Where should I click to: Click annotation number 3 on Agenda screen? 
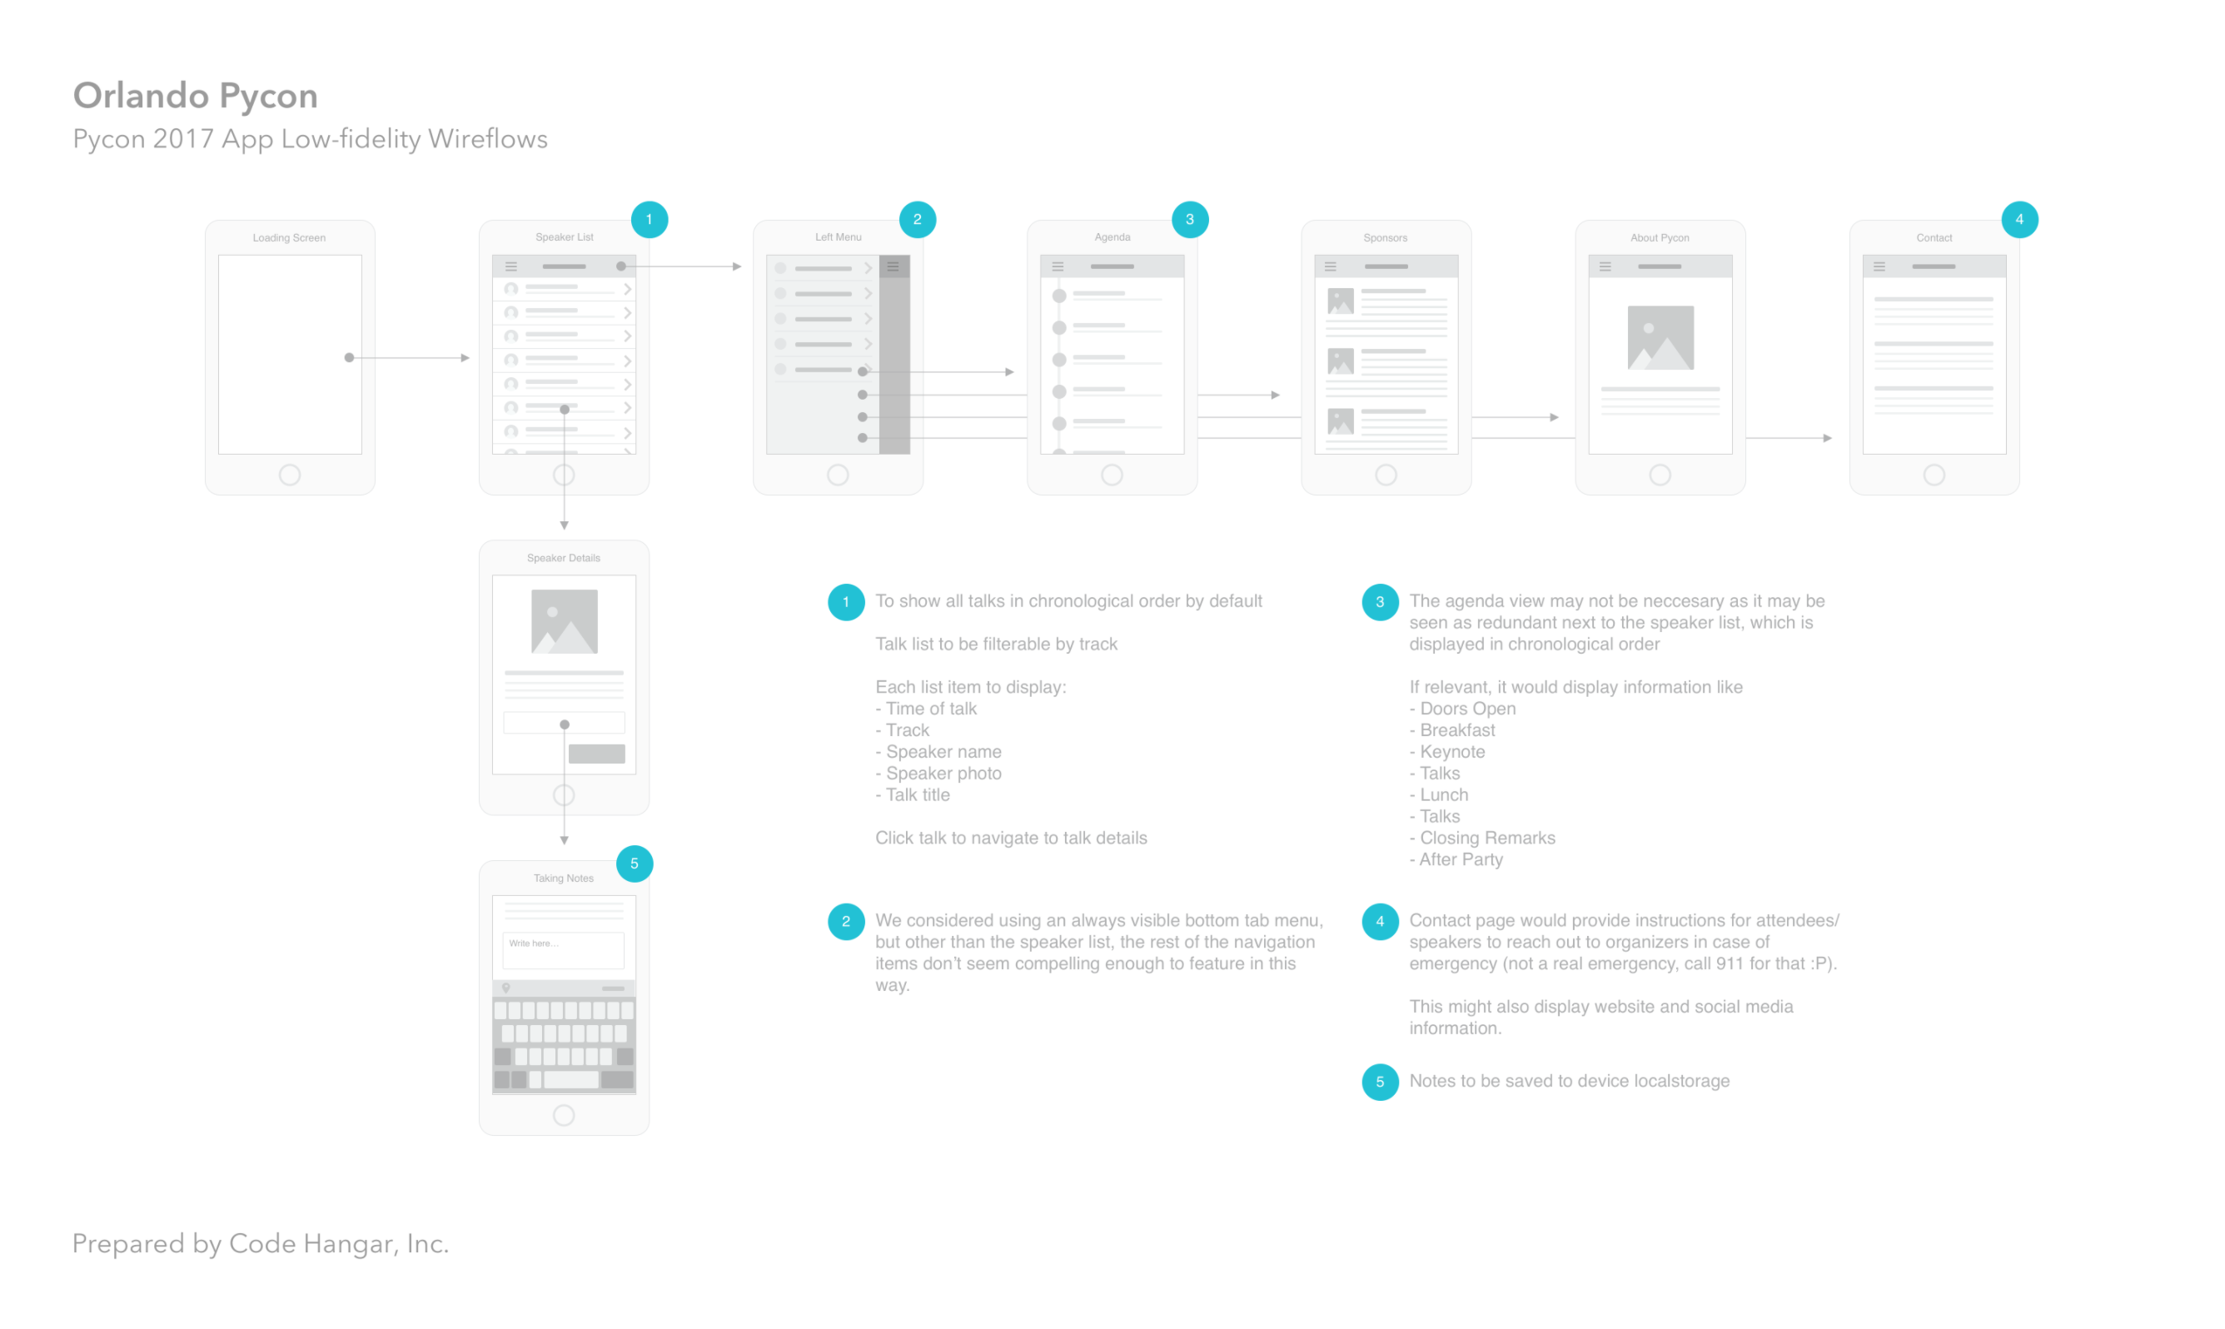[1197, 221]
